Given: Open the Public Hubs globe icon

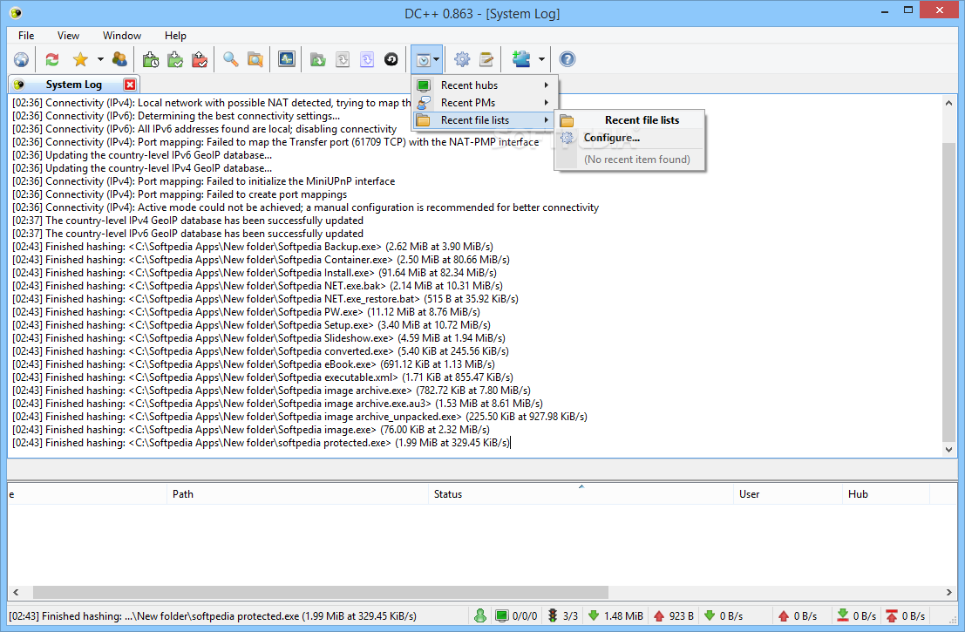Looking at the screenshot, I should (21, 59).
